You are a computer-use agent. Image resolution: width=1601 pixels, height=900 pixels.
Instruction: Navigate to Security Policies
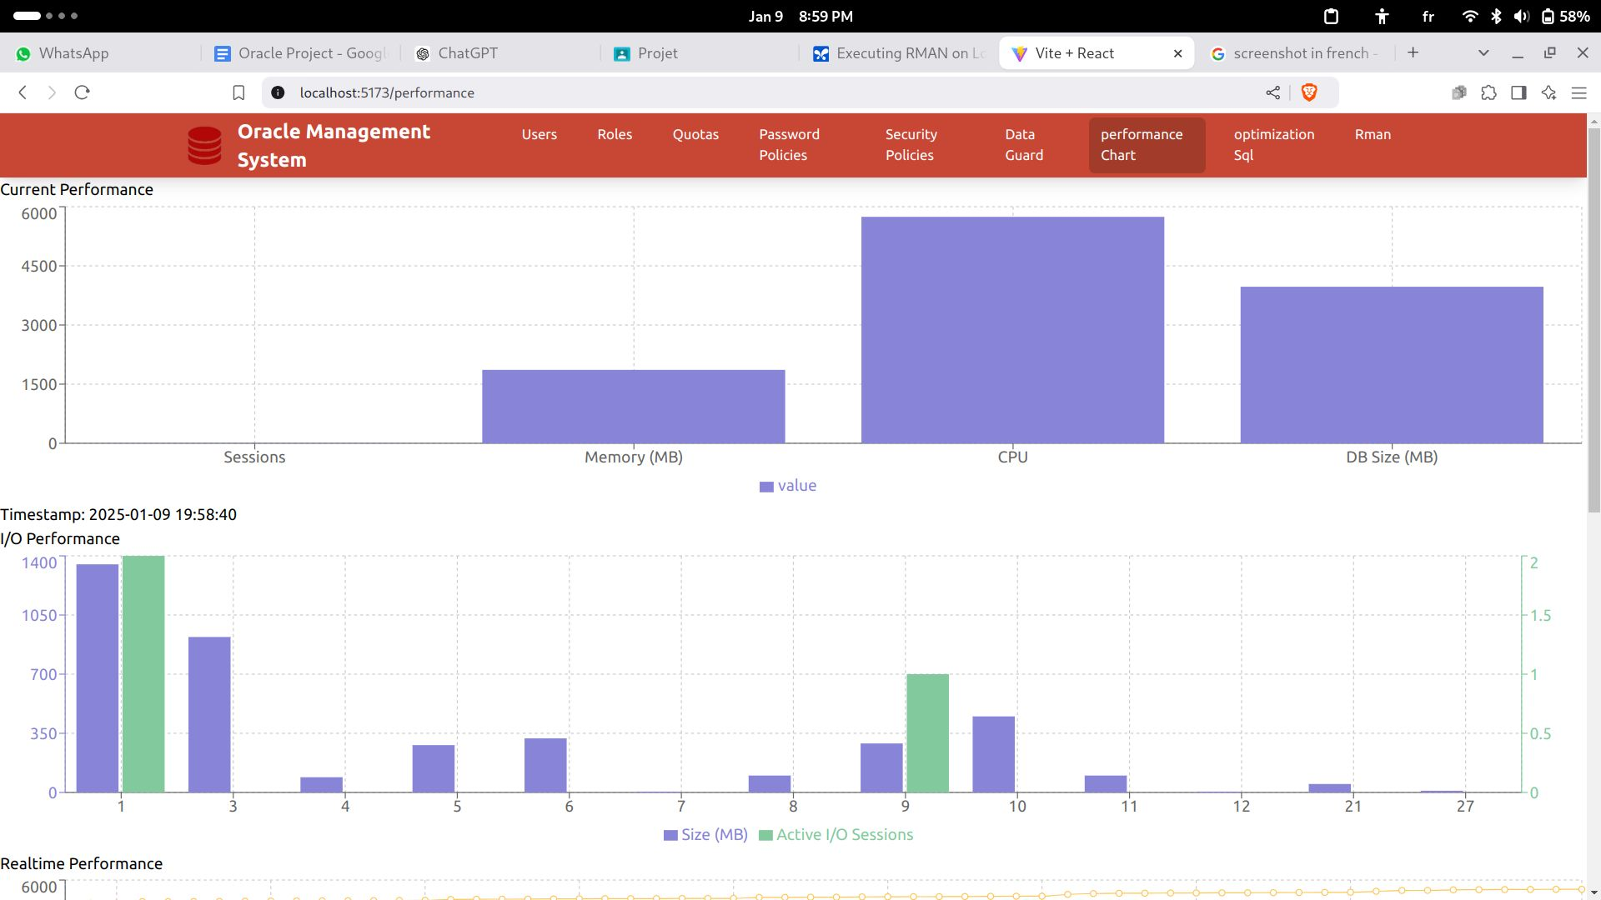(911, 144)
